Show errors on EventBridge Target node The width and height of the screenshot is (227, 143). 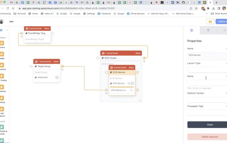tap(47, 29)
